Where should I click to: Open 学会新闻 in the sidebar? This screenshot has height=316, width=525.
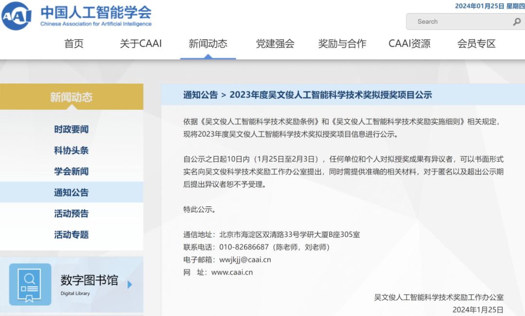[x=71, y=171]
